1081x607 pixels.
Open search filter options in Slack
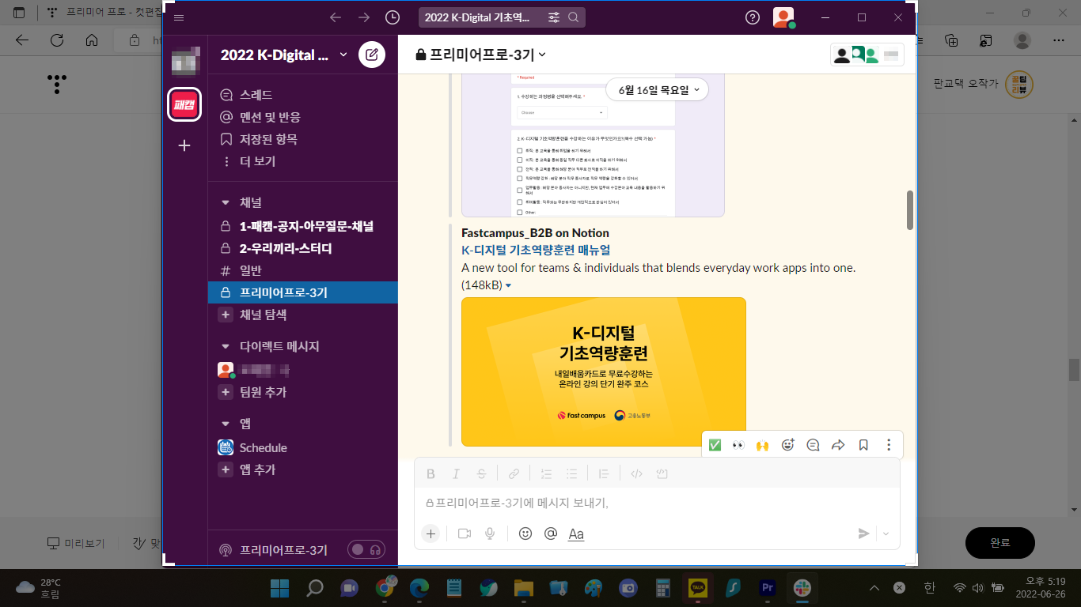554,17
